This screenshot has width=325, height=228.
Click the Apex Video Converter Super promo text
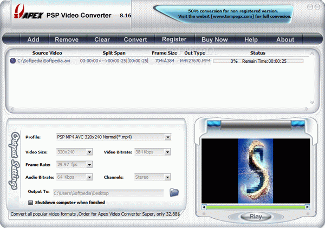pyautogui.click(x=95, y=214)
